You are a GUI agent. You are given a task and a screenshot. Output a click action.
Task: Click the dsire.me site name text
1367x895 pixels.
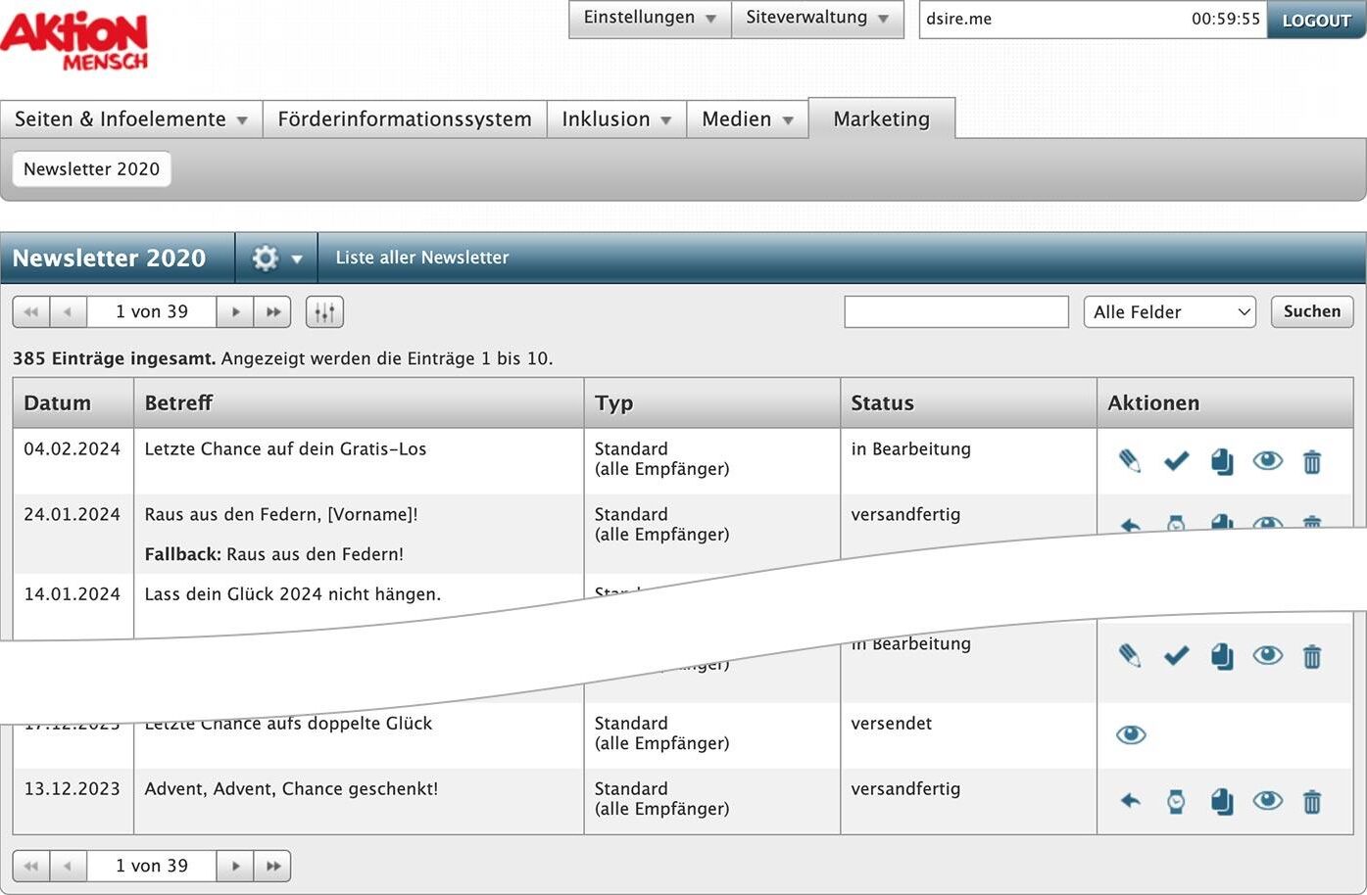[959, 19]
